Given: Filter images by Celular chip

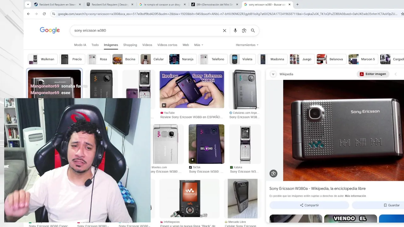Looking at the screenshot, I should click(x=153, y=59).
